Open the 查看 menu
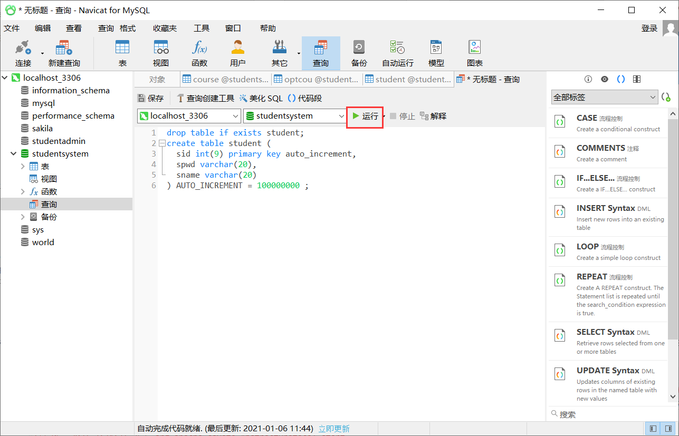This screenshot has width=679, height=436. [74, 28]
